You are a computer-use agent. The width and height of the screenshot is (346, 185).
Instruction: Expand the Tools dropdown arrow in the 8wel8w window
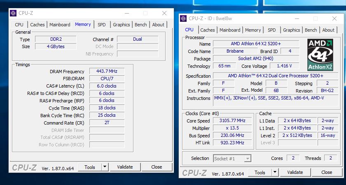click(x=275, y=172)
